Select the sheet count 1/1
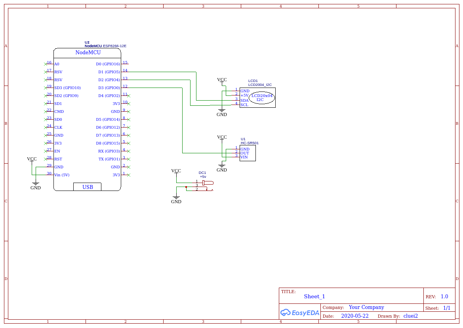The width and height of the screenshot is (463, 328). (x=447, y=308)
